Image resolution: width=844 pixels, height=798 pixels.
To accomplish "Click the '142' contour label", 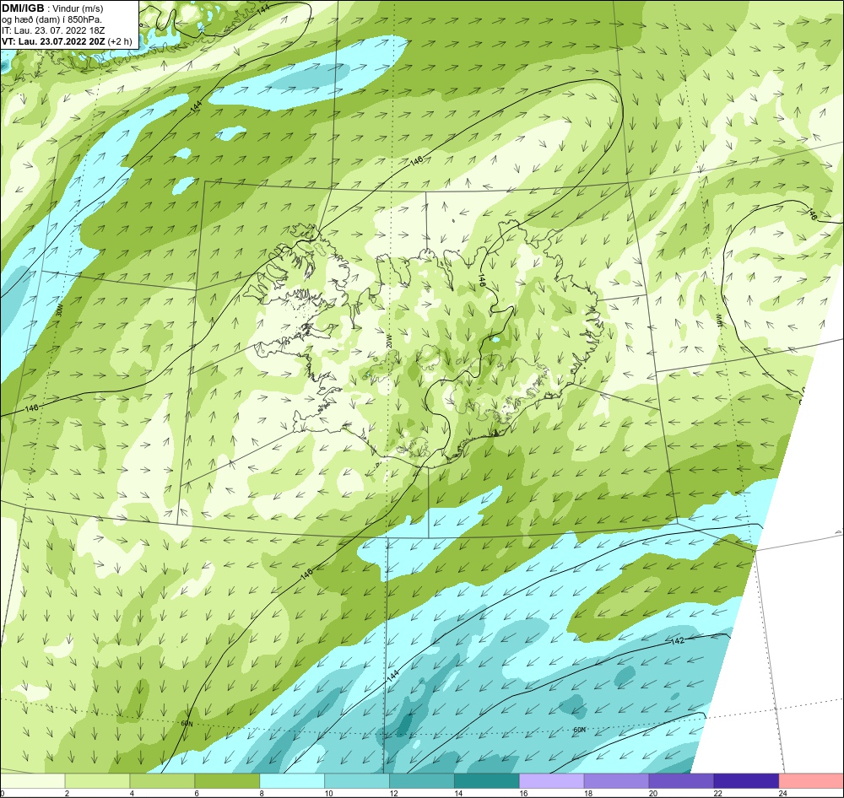I will pyautogui.click(x=678, y=640).
